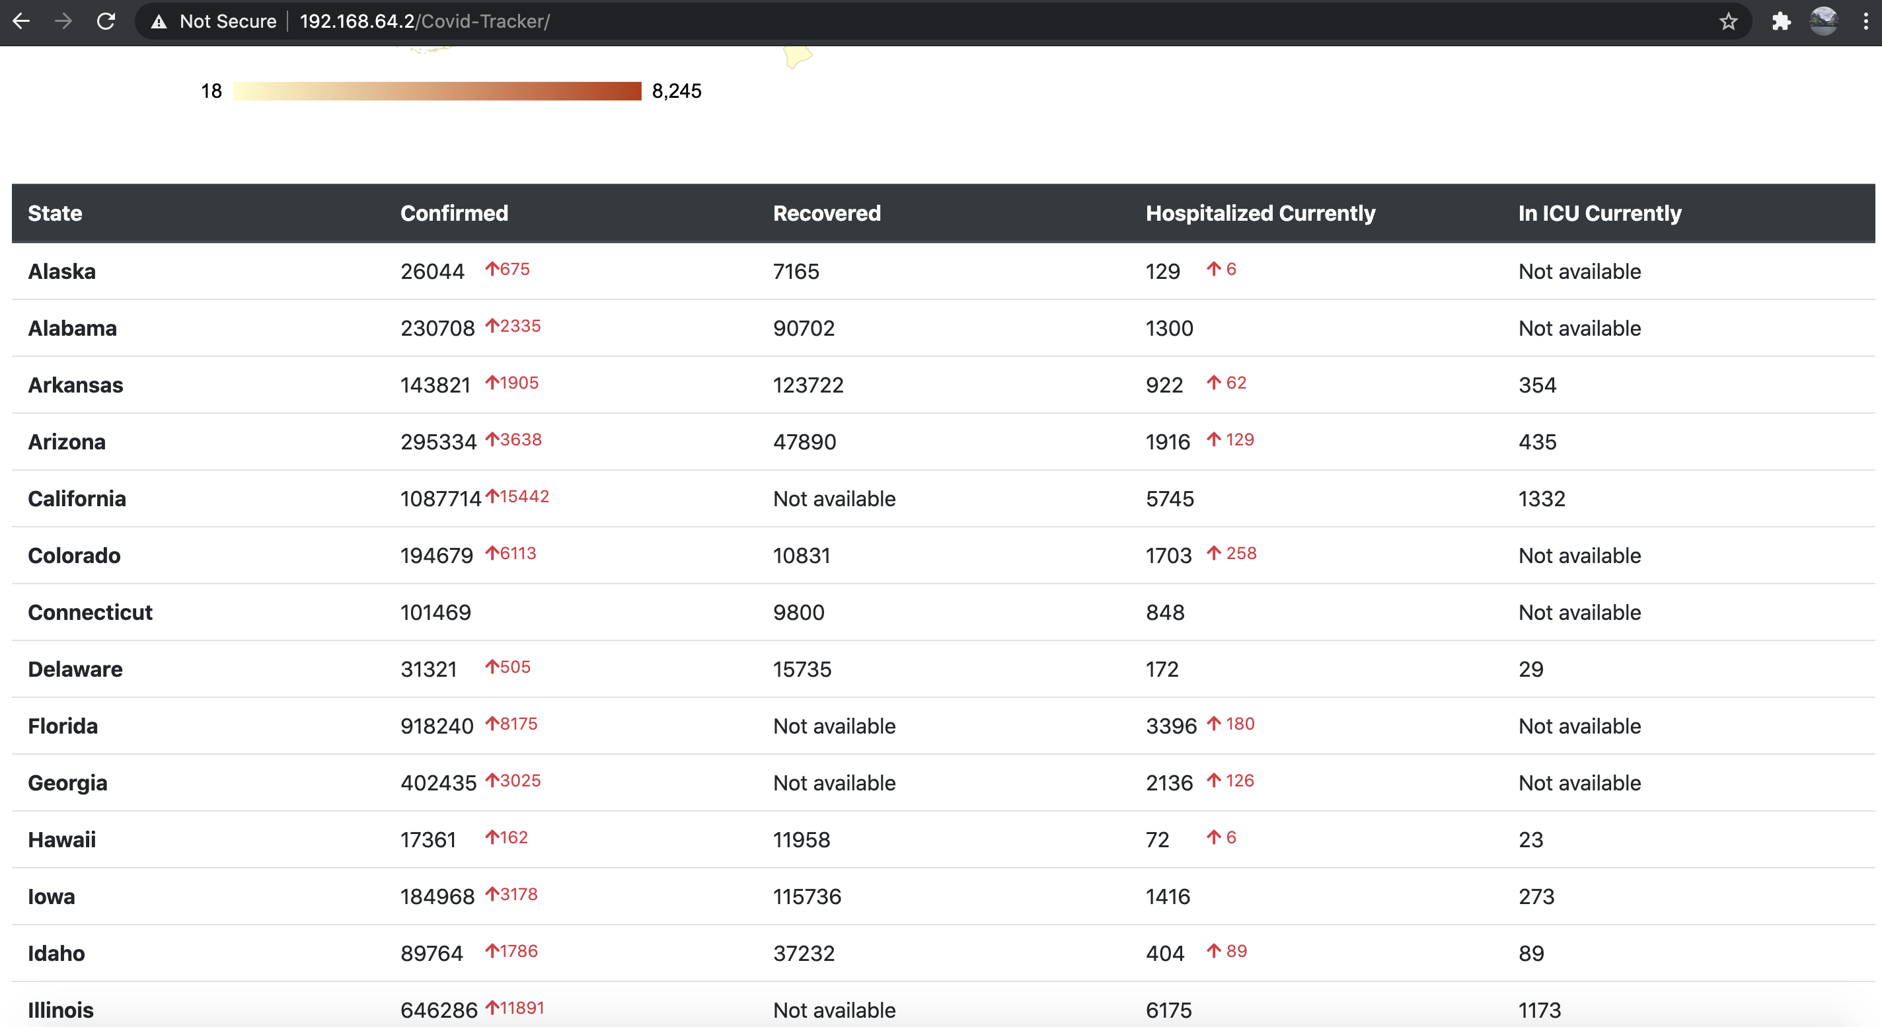Click the State column header
This screenshot has width=1882, height=1027.
pyautogui.click(x=55, y=213)
